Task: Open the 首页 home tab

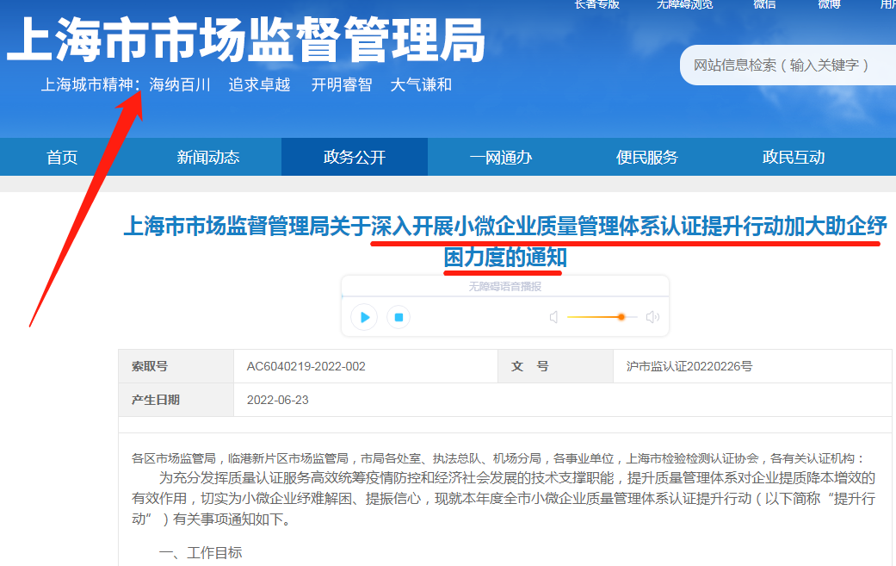Action: tap(62, 157)
